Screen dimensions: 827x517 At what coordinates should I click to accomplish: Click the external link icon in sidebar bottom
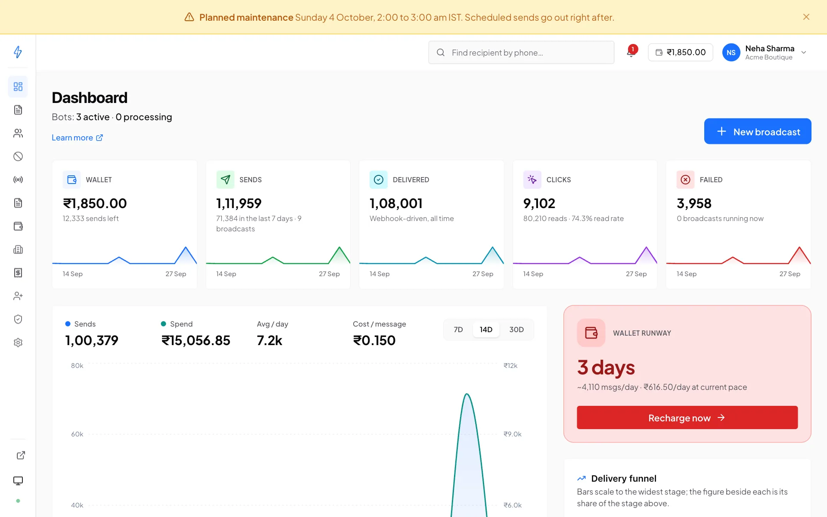(x=21, y=455)
